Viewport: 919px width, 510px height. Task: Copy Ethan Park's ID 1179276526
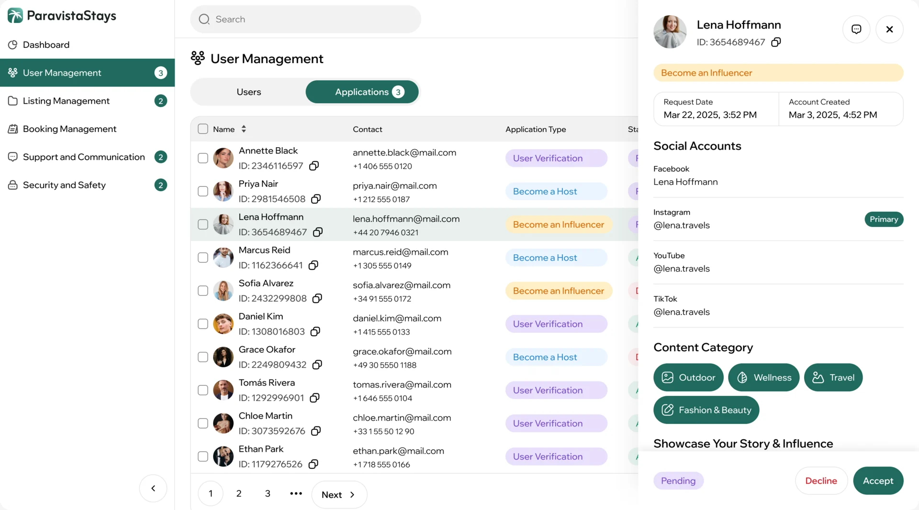tap(314, 464)
